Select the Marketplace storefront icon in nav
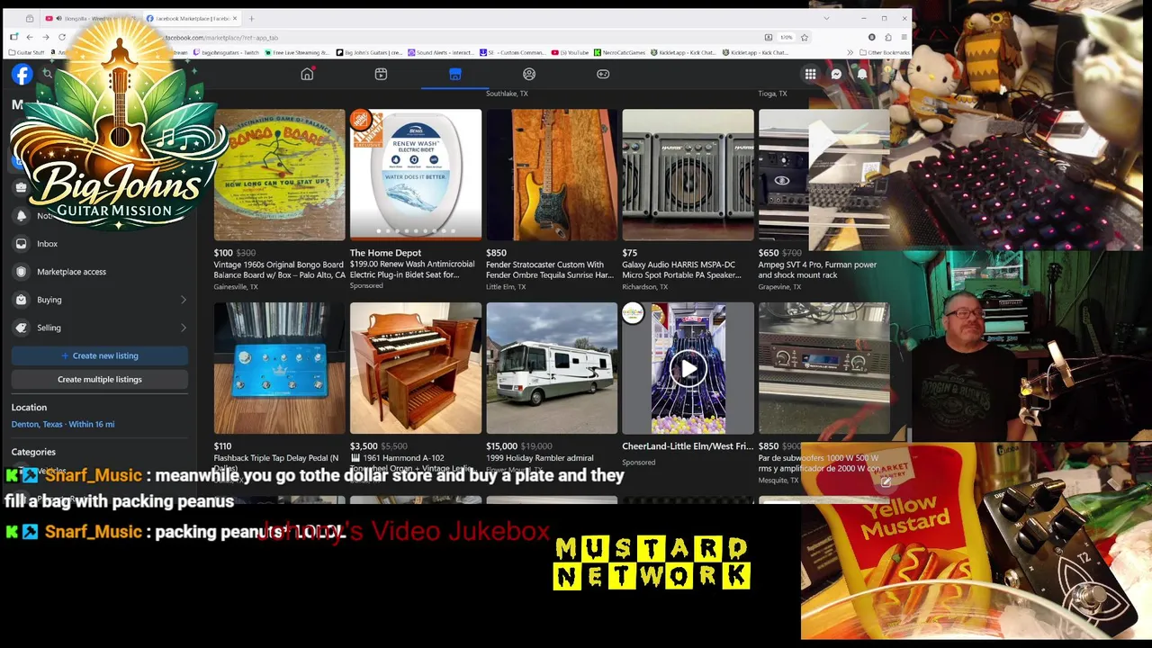1152x648 pixels. [x=454, y=74]
